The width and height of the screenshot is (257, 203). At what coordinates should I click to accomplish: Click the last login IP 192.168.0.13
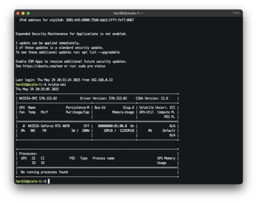click(102, 80)
